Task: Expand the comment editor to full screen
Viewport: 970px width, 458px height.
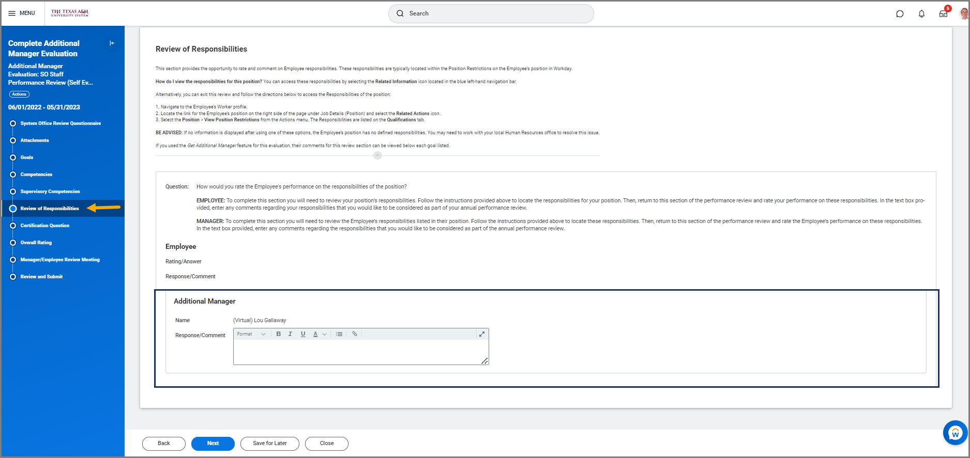Action: pos(481,334)
